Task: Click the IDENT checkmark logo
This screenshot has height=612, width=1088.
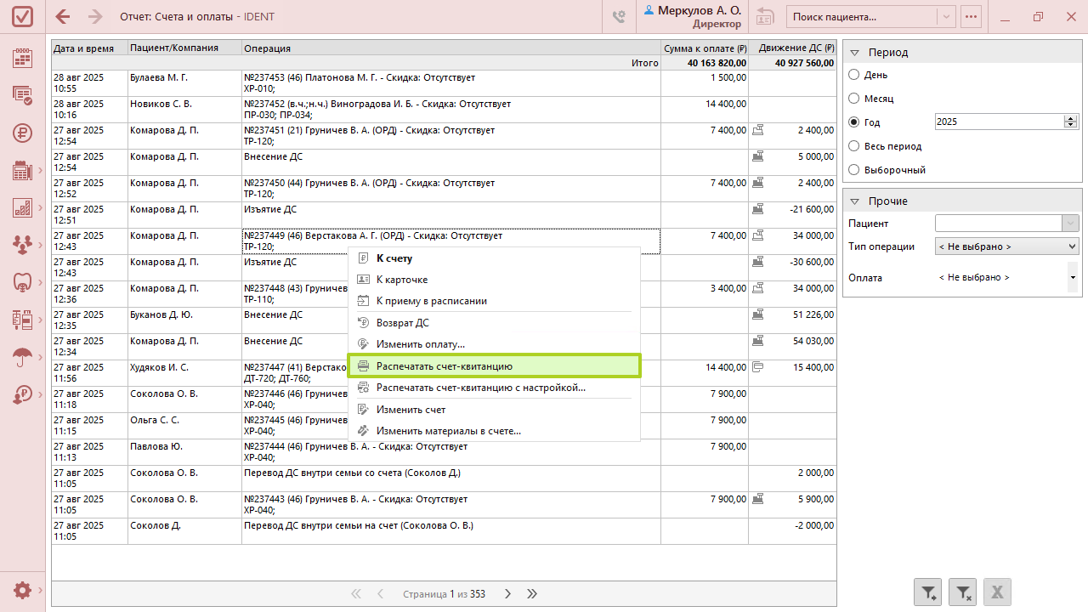Action: [24, 16]
